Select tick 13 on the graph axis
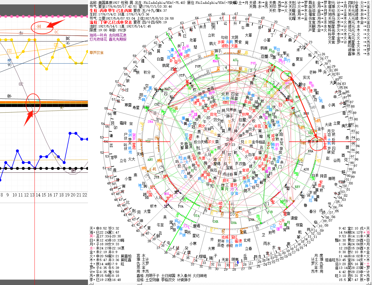The width and height of the screenshot is (372, 285). 32,195
